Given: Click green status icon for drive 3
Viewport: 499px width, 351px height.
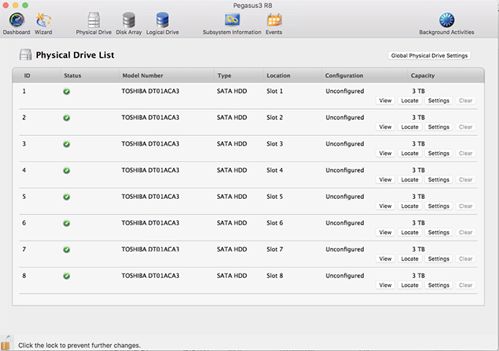Looking at the screenshot, I should [x=66, y=145].
